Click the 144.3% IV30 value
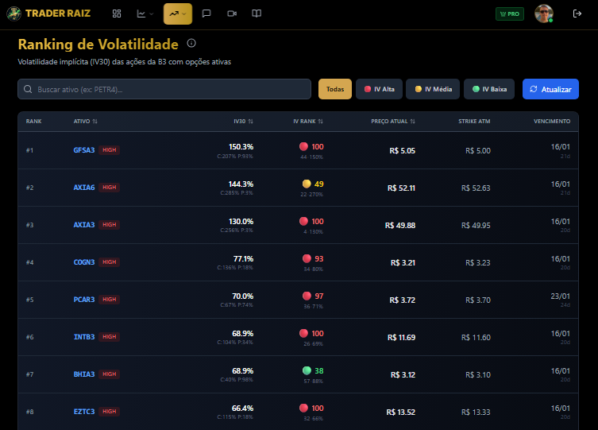 [241, 184]
